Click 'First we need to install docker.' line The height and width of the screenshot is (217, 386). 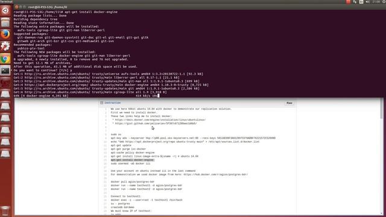(134, 113)
